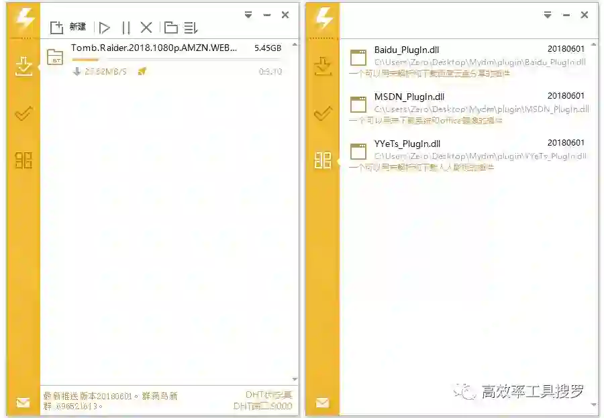Select the Tomb.Raider.2018.1080p.AMZN.WEB download task
This screenshot has width=604, height=418.
click(166, 60)
